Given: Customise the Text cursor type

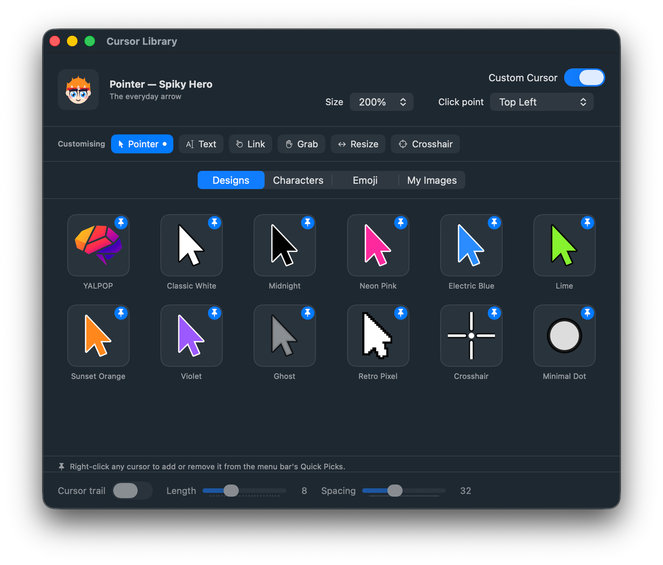Looking at the screenshot, I should pyautogui.click(x=201, y=144).
